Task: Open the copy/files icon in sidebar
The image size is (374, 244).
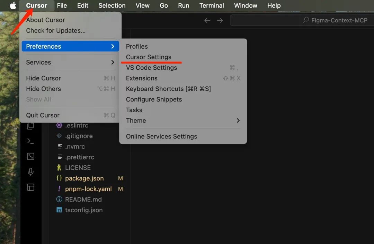Action: [30, 126]
